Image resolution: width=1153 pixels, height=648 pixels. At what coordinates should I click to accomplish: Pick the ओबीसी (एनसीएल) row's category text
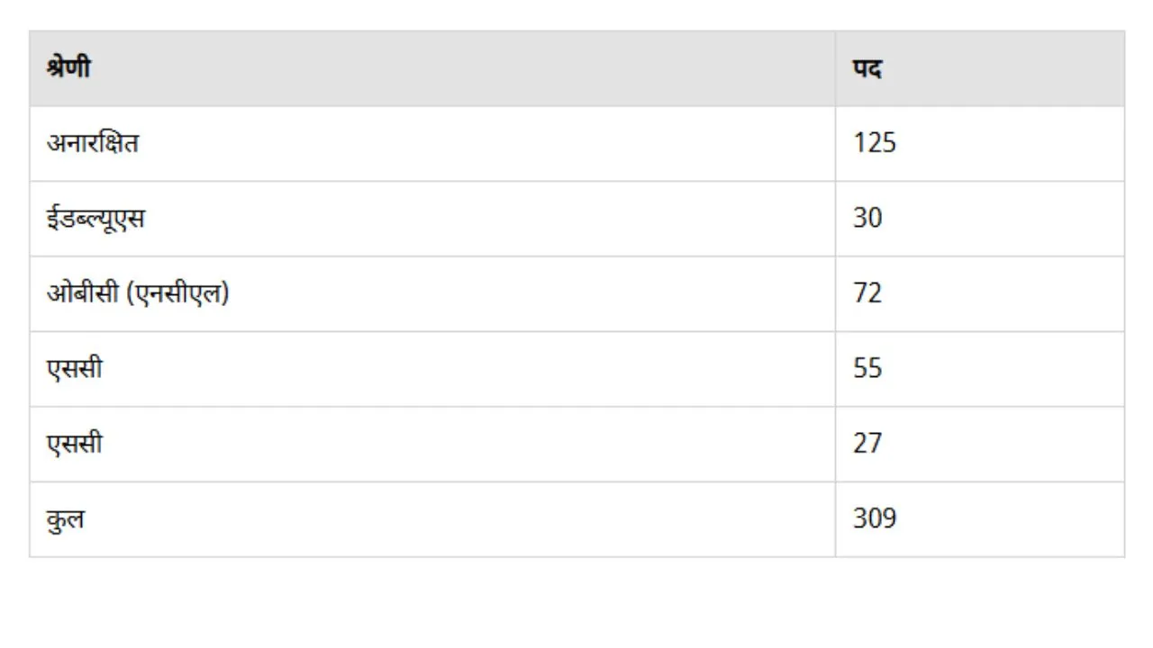(x=138, y=293)
